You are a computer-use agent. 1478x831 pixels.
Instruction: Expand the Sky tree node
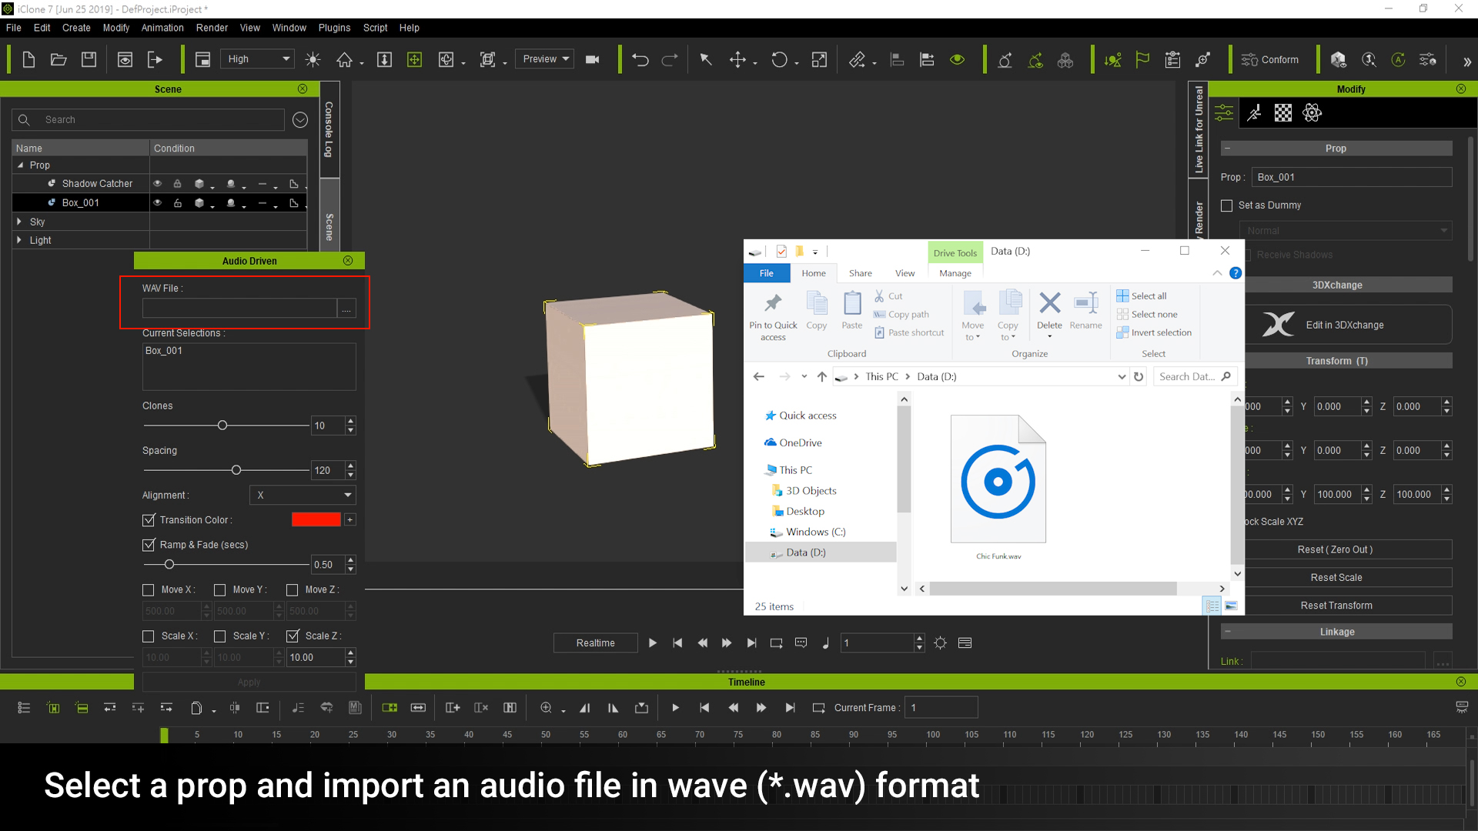point(19,222)
